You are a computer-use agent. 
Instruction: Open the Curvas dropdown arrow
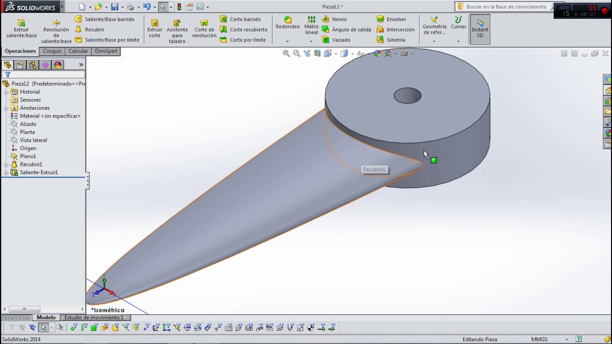[x=458, y=41]
